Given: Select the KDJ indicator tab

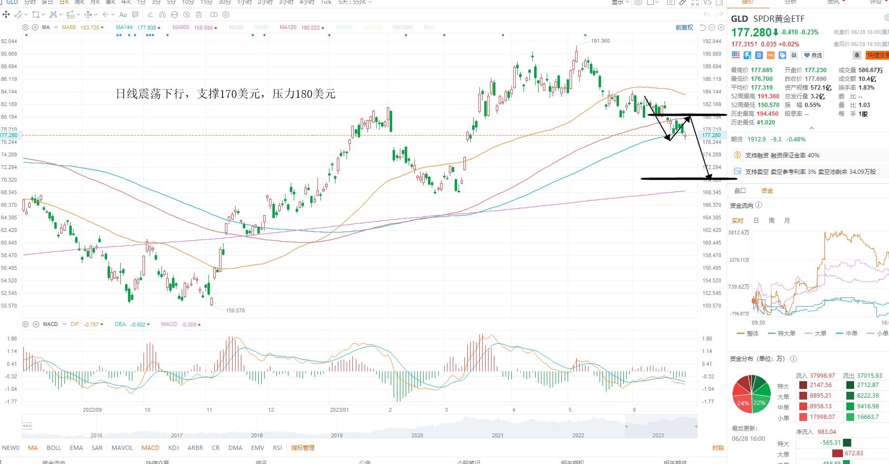Looking at the screenshot, I should 174,448.
